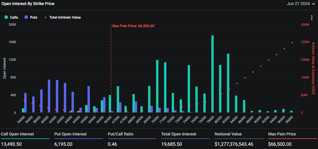Click the Max Pain Price chart label
This screenshot has width=318, height=149.
point(133,26)
